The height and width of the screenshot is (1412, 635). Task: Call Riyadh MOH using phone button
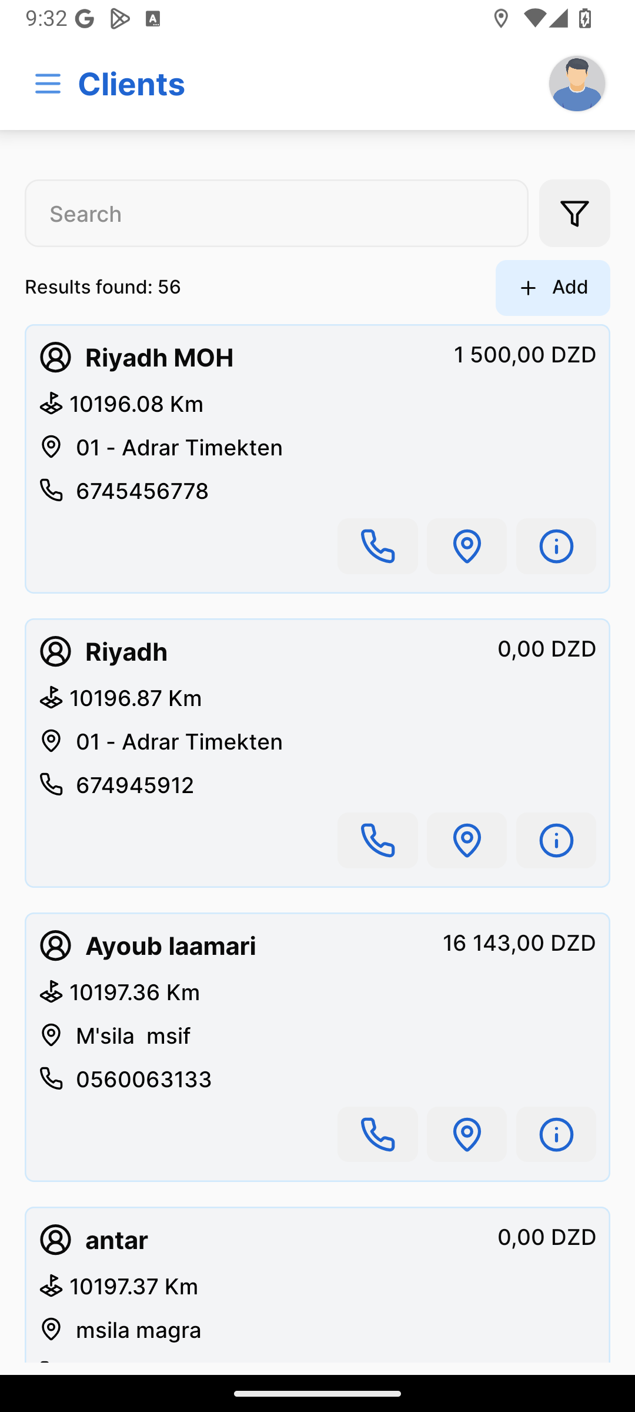point(377,546)
